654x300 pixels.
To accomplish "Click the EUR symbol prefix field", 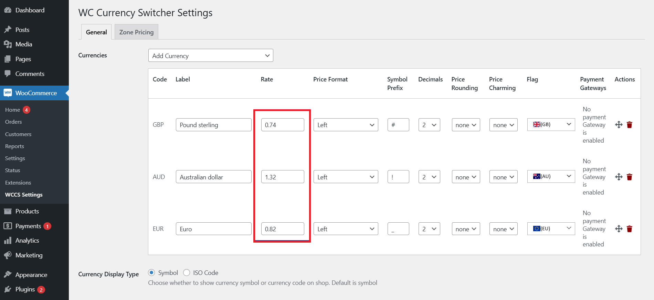I will (x=398, y=229).
